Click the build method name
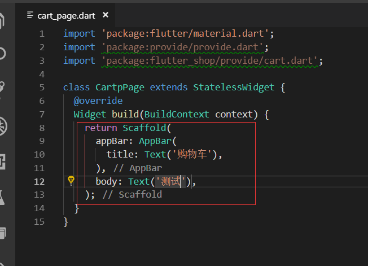This screenshot has height=266, width=368. tap(125, 114)
